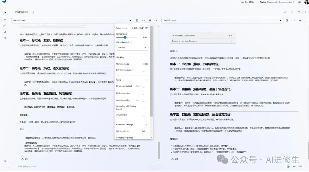Expand the left sidebar with the chevron arrow

click(8, 167)
